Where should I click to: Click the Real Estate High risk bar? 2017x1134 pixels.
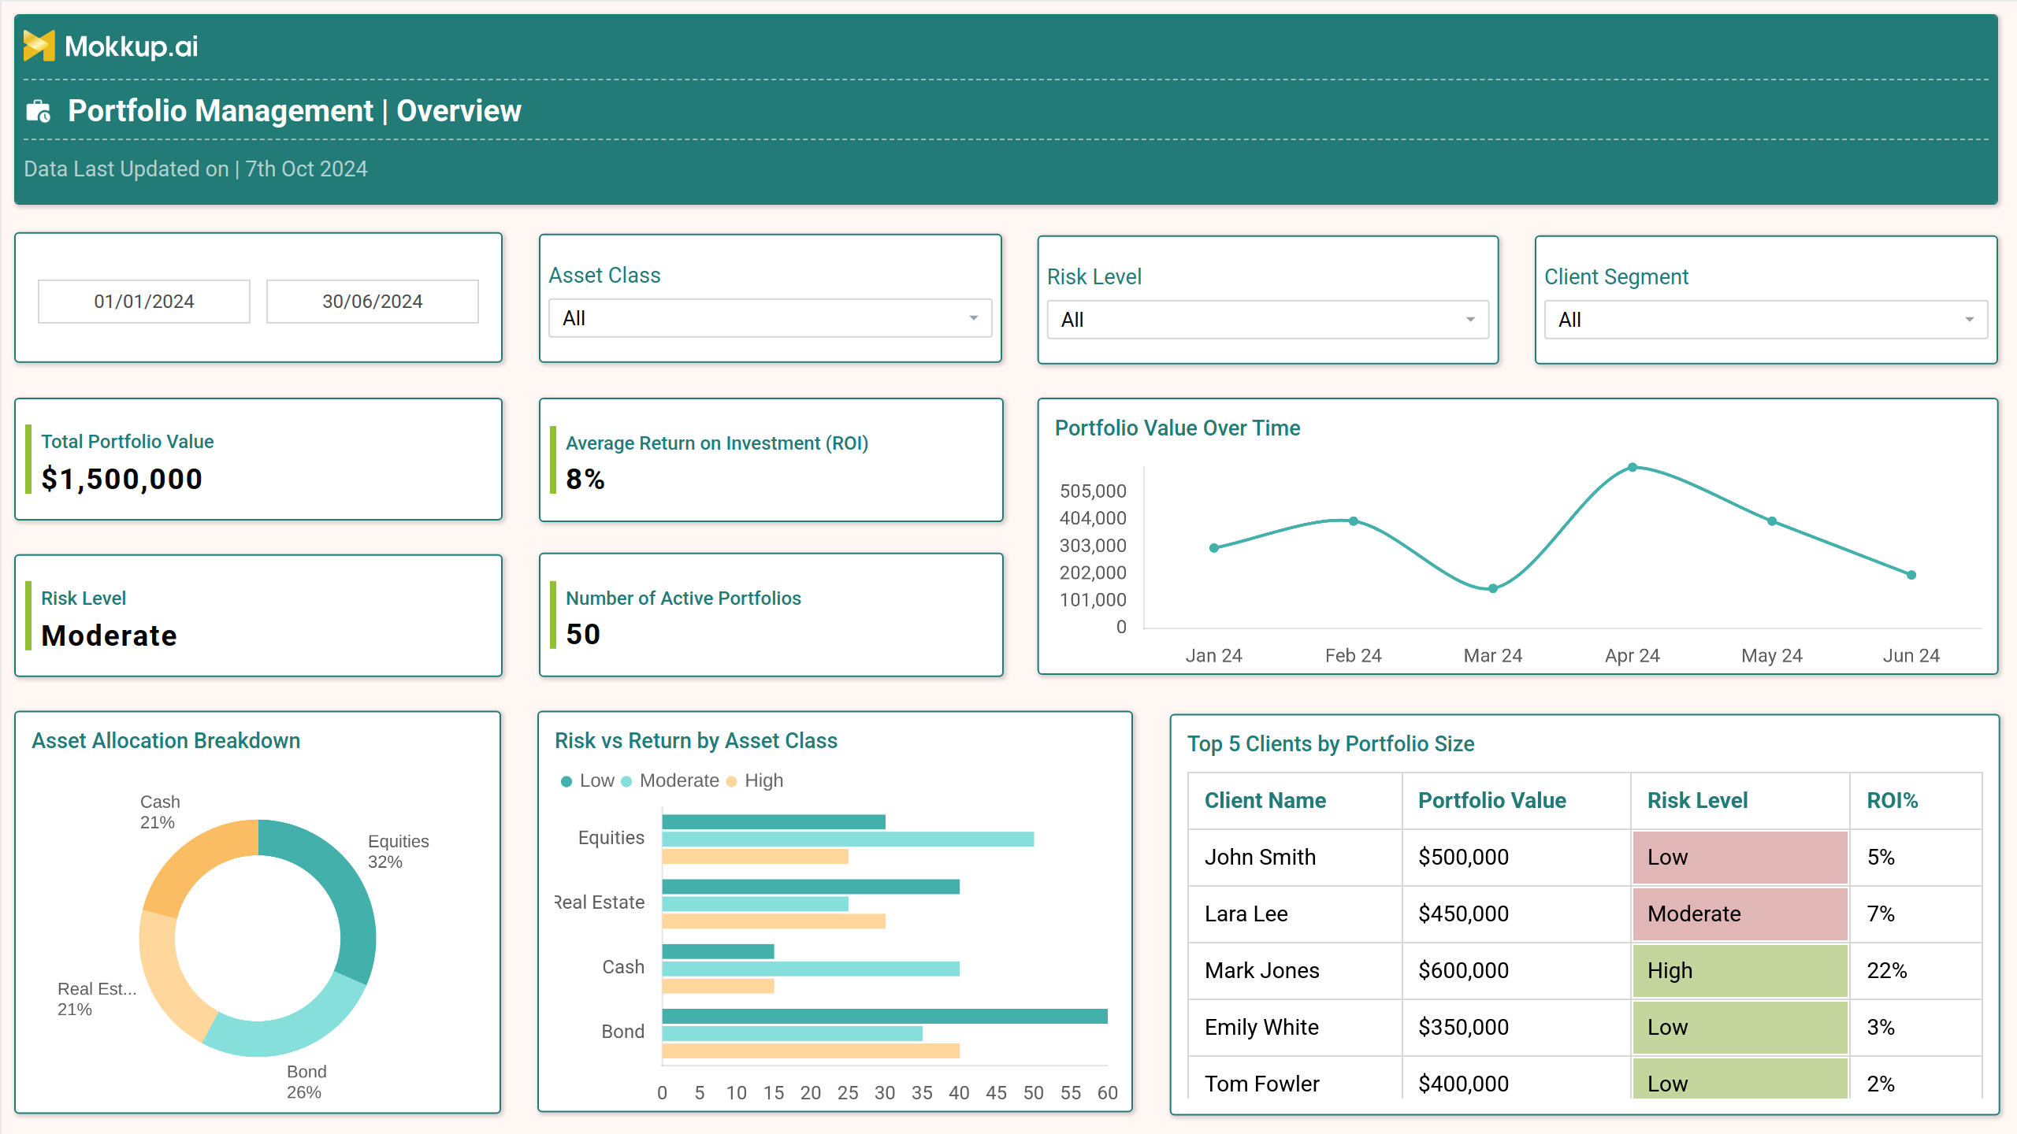point(774,921)
